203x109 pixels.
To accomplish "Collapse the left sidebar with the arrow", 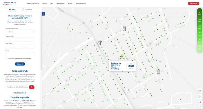I will pos(43,14).
